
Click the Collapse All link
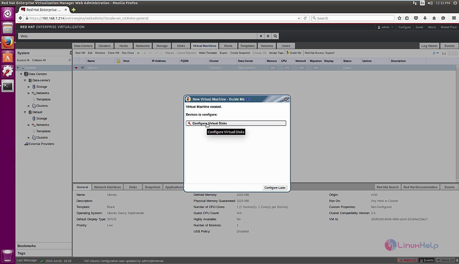[39, 60]
